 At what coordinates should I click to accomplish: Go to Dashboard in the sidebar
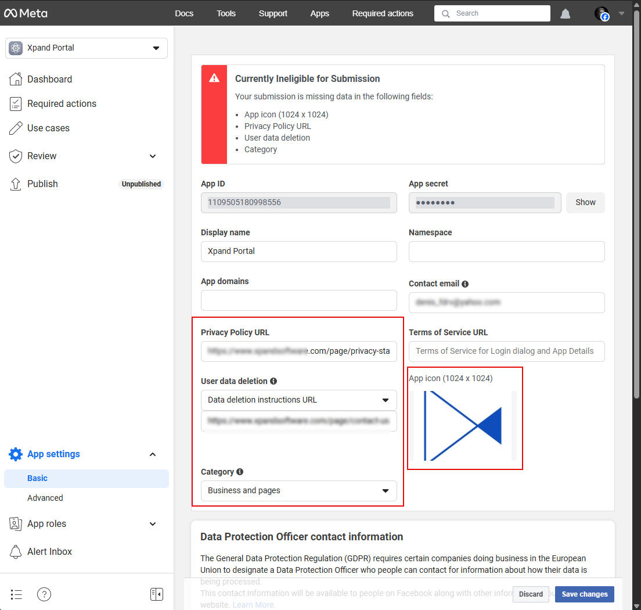coord(49,80)
